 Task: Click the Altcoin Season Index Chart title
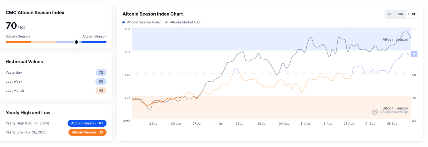[153, 14]
